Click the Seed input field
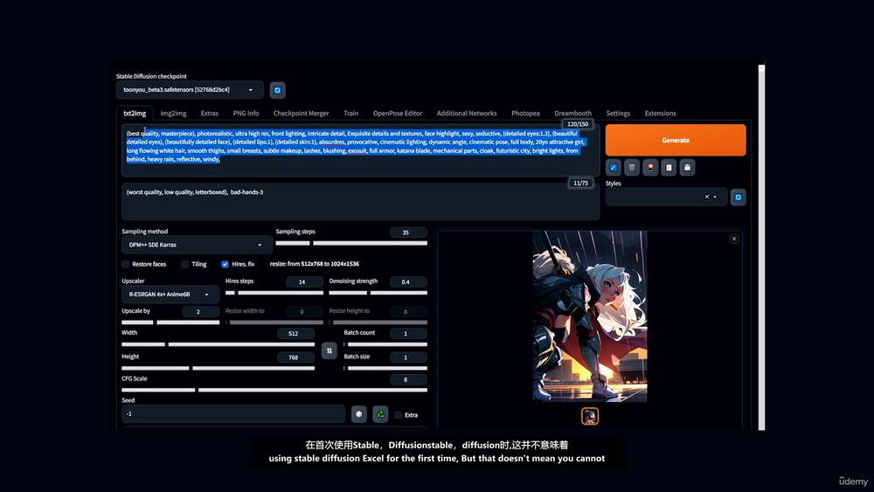 click(x=233, y=414)
